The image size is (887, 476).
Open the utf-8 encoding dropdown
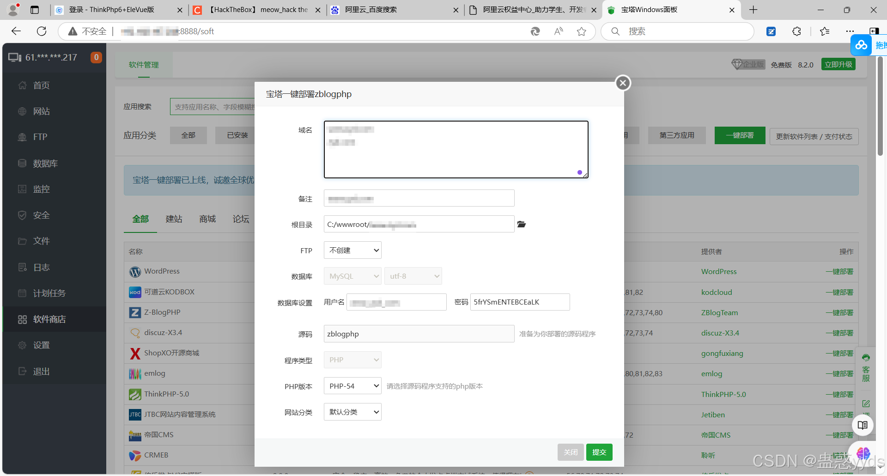413,276
